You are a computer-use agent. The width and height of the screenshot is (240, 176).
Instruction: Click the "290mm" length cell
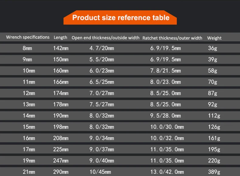(x=61, y=172)
